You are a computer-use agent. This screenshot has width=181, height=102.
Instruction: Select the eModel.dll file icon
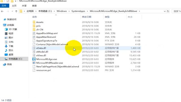[x=34, y=52]
